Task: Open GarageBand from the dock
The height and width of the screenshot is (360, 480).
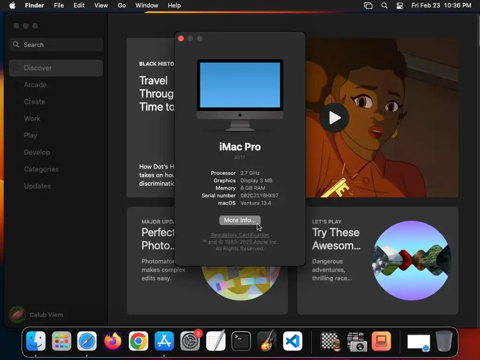Action: (267, 341)
